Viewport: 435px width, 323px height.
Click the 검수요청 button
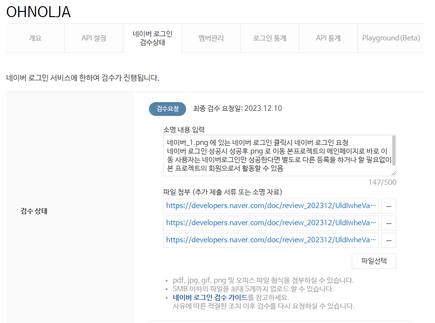(168, 109)
